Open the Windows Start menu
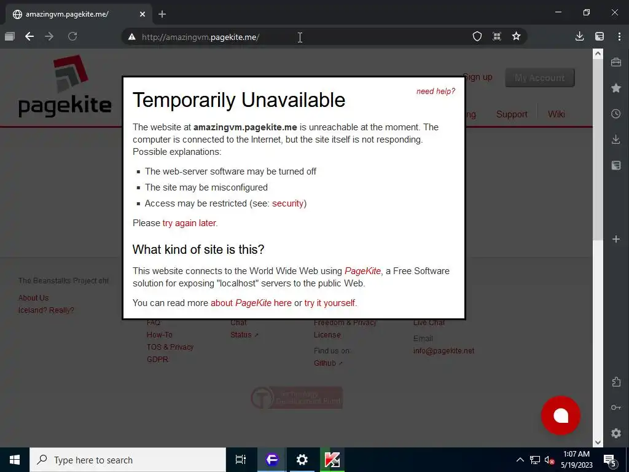Viewport: 629px width, 472px height. pyautogui.click(x=15, y=460)
